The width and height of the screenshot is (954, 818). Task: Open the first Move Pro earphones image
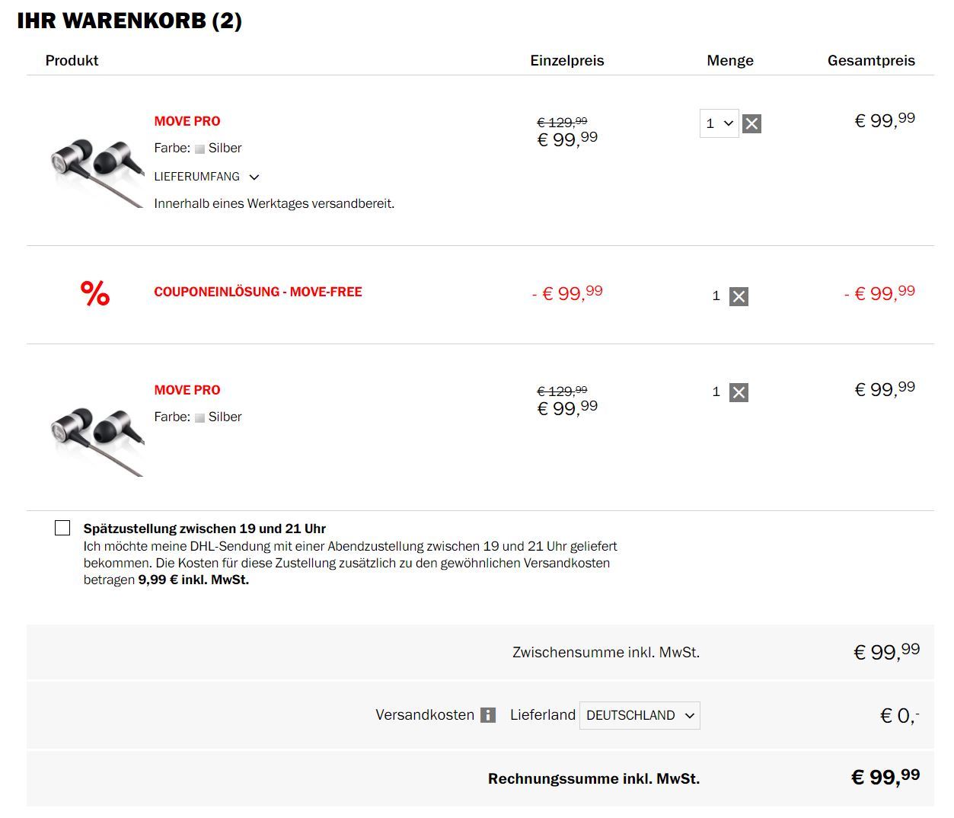pos(96,172)
